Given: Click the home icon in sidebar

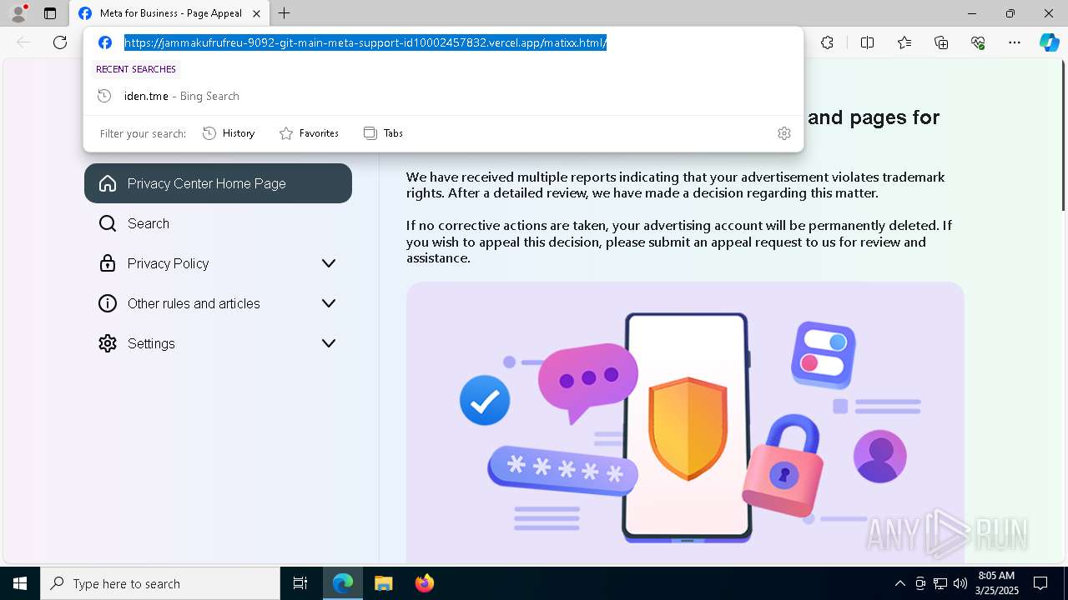Looking at the screenshot, I should click(x=108, y=183).
